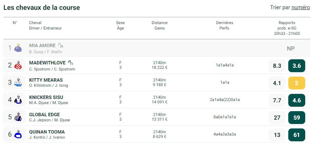Click the probable odds 27 box
Screen dimensions: 312x143
(277, 118)
